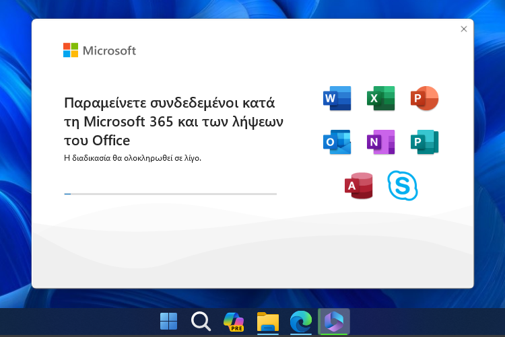Click the installation progress bar
Screen dimensions: 505x337
pos(170,194)
